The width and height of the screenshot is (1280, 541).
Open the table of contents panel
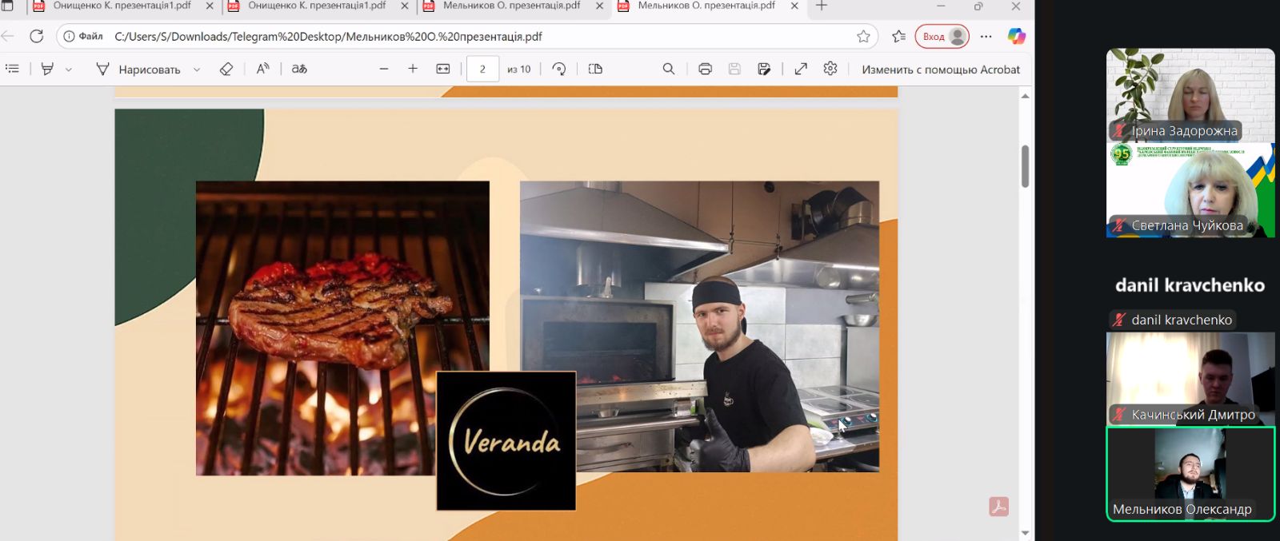click(12, 69)
